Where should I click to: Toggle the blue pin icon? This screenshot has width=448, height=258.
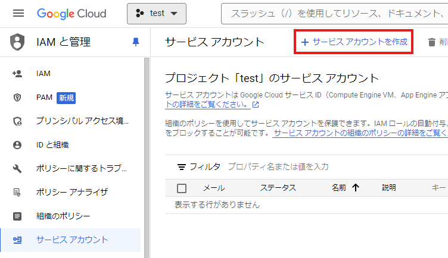(136, 42)
